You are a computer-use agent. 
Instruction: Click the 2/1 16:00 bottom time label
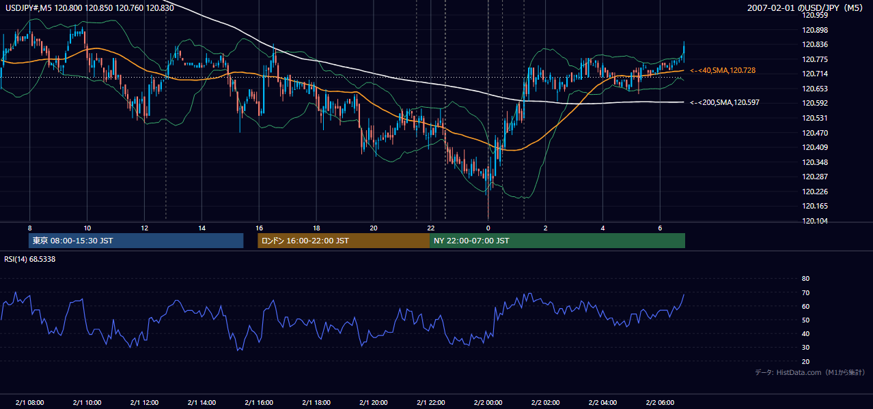point(259,402)
